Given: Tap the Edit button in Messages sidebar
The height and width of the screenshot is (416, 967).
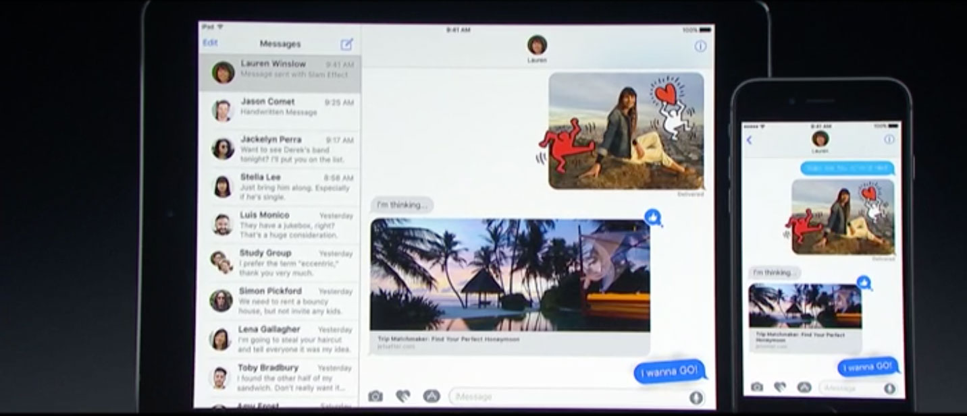Looking at the screenshot, I should (x=211, y=42).
